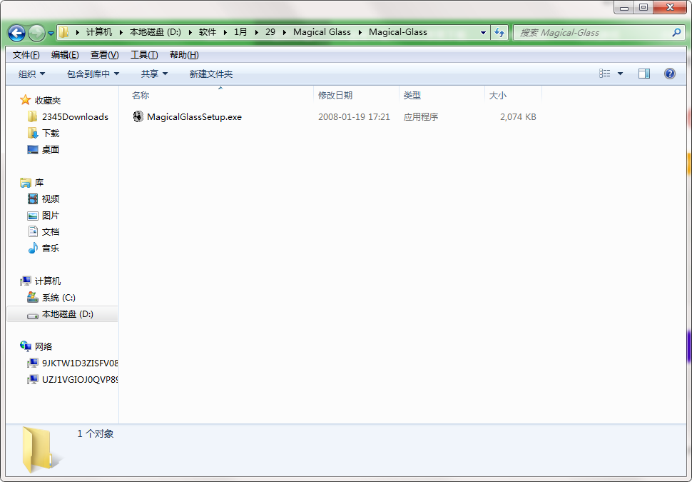This screenshot has width=692, height=482.
Task: Click the 桌面 desktop icon
Action: coord(33,150)
